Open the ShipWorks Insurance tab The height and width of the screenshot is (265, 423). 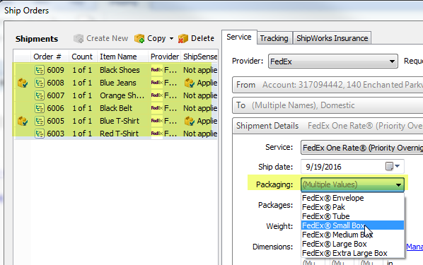click(x=332, y=38)
